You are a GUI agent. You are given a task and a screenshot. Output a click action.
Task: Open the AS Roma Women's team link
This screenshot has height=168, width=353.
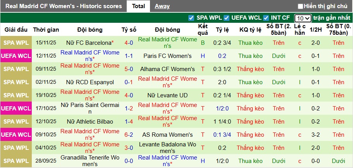[x=167, y=135]
